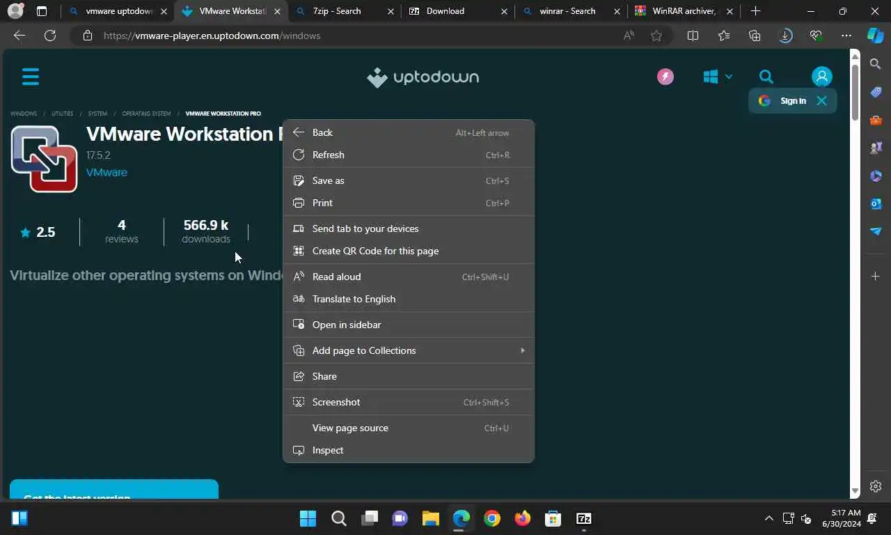The height and width of the screenshot is (535, 891).
Task: Click the browser Back arrow
Action: (x=19, y=36)
